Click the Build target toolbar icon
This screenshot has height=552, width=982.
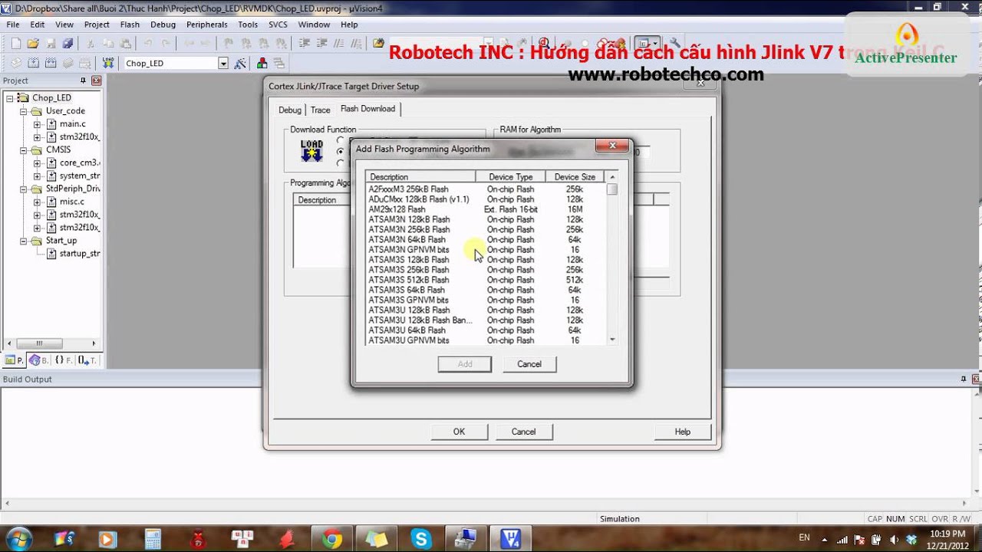pos(34,63)
